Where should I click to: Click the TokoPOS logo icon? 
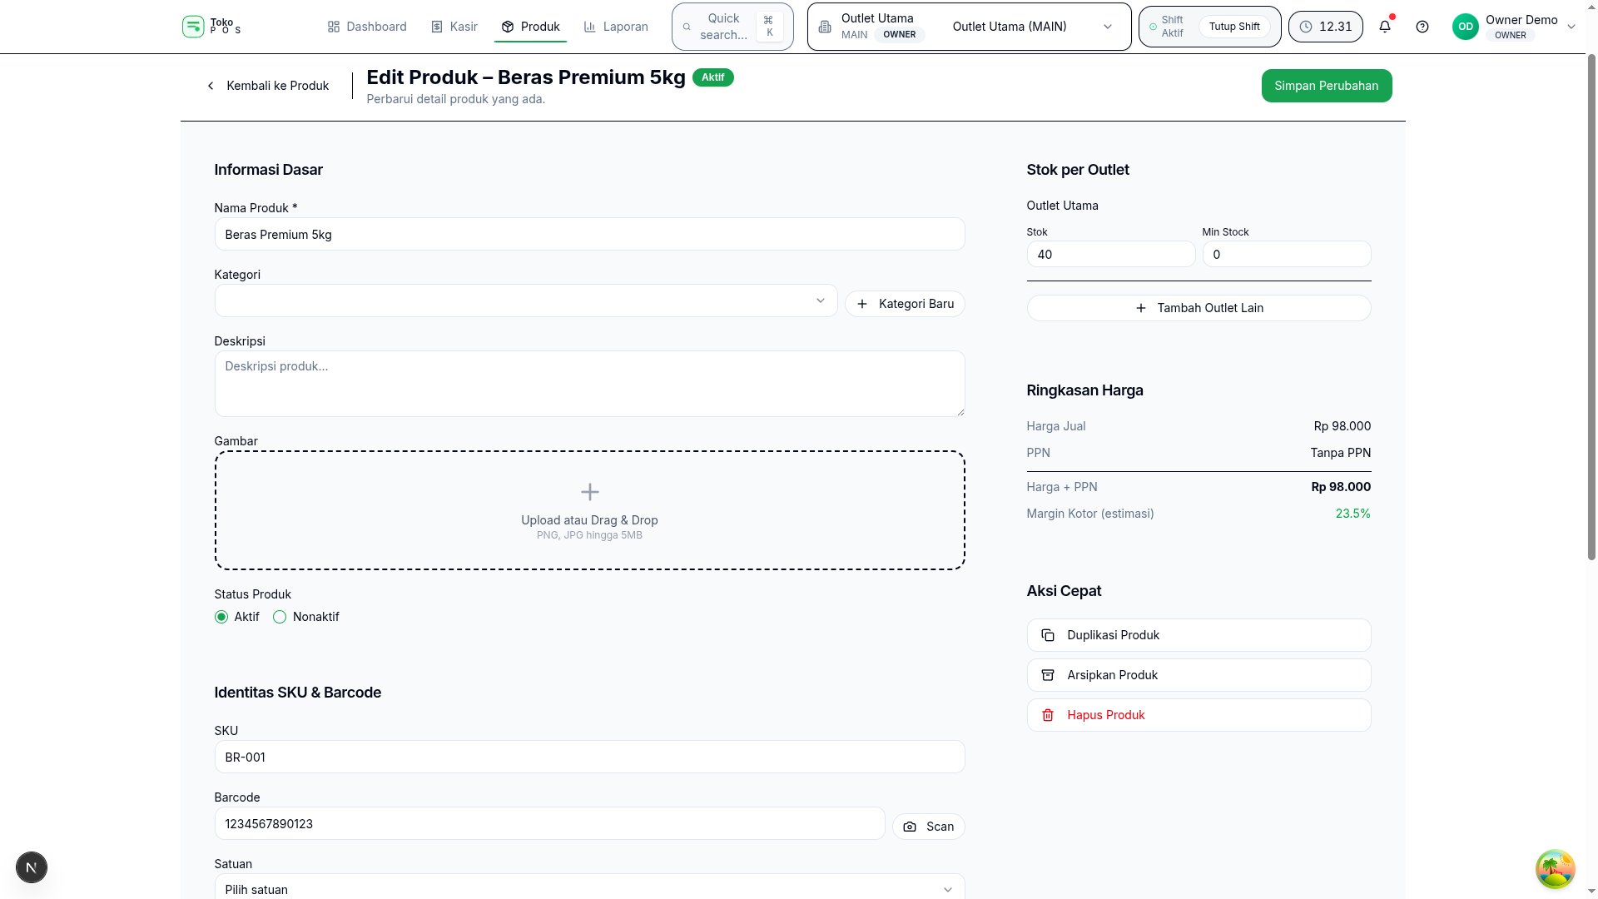193,27
